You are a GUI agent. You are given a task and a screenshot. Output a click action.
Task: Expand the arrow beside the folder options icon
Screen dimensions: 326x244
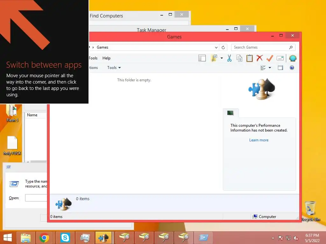click(222, 58)
